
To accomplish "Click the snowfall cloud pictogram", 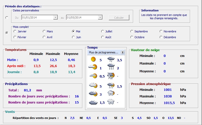I will tap(111, 102).
